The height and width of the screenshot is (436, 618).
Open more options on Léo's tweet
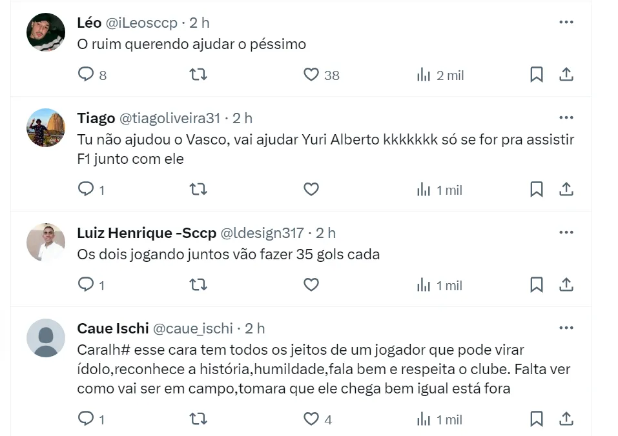click(x=566, y=23)
